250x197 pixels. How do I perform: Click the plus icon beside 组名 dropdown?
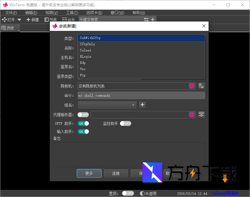142,105
